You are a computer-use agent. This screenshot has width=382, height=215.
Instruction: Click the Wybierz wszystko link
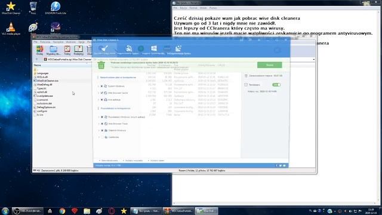point(134,161)
